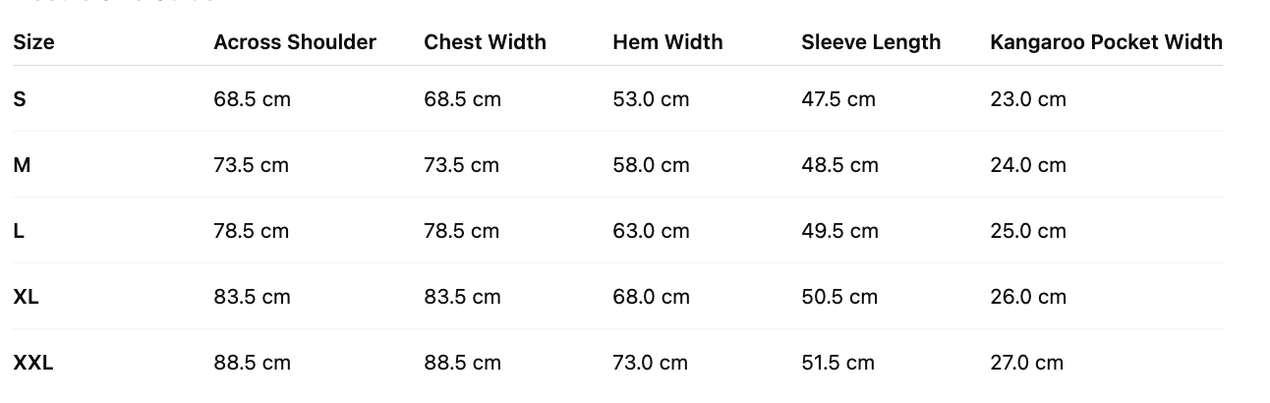This screenshot has height=403, width=1270.
Task: Click the 63.0 cm hem width cell
Action: tap(651, 231)
